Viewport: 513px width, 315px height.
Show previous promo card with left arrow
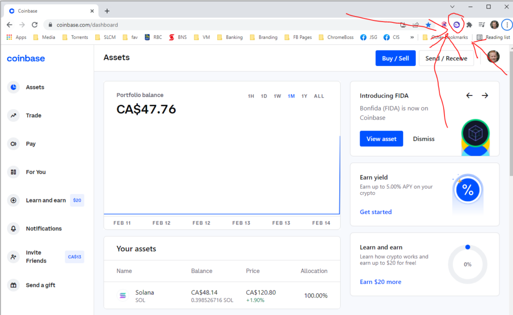[469, 95]
